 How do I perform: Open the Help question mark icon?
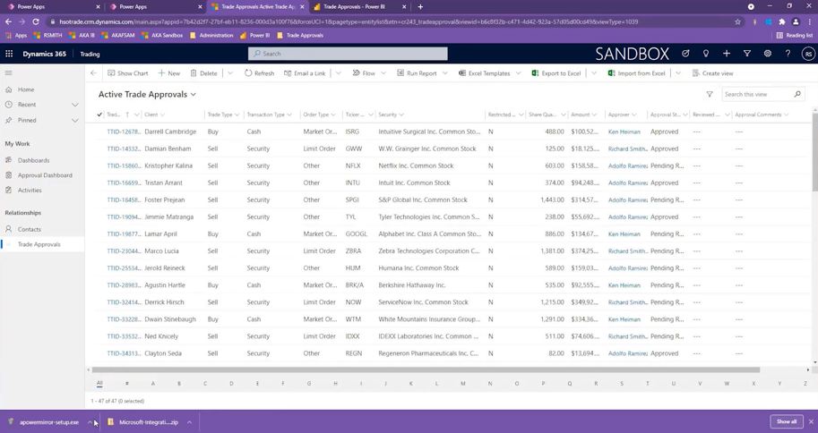click(x=788, y=53)
